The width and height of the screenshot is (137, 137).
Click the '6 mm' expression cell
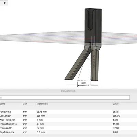[x=40, y=120]
